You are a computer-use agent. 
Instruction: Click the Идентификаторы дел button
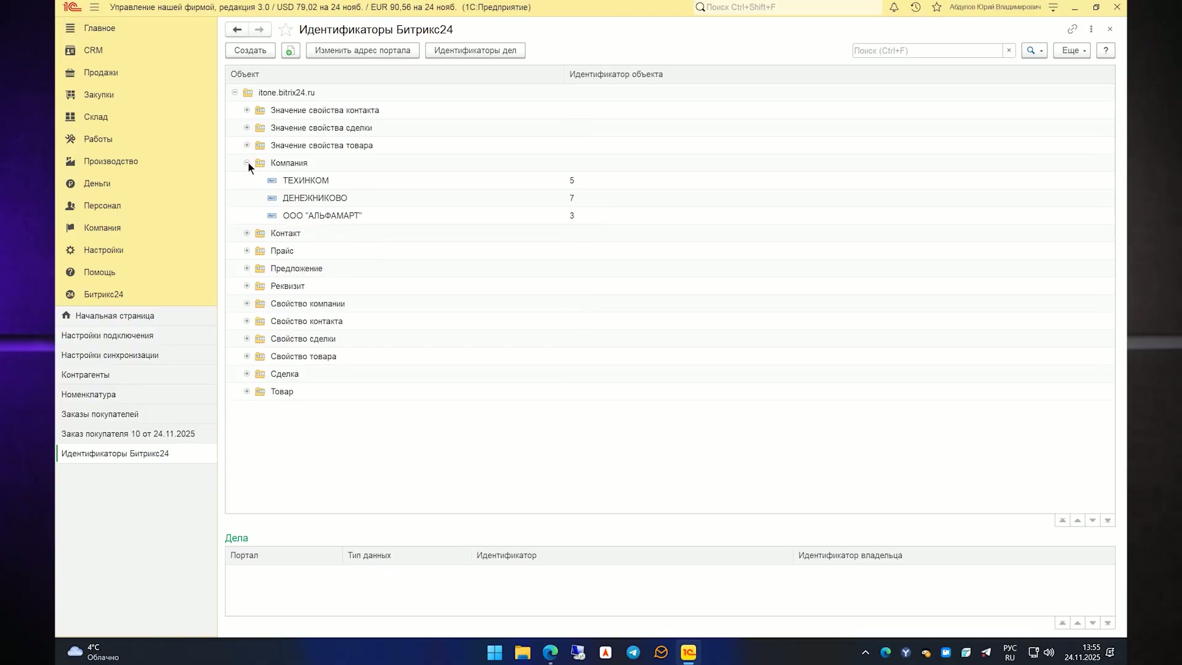(475, 50)
